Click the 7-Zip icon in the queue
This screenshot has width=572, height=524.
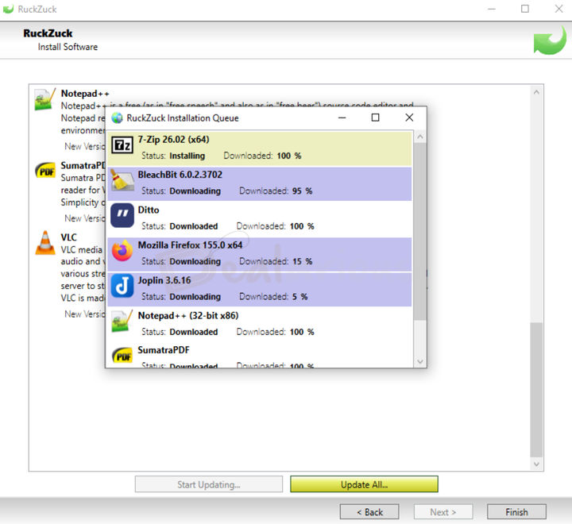coord(122,145)
